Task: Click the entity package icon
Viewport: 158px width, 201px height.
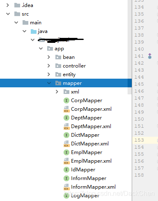Action: point(58,75)
